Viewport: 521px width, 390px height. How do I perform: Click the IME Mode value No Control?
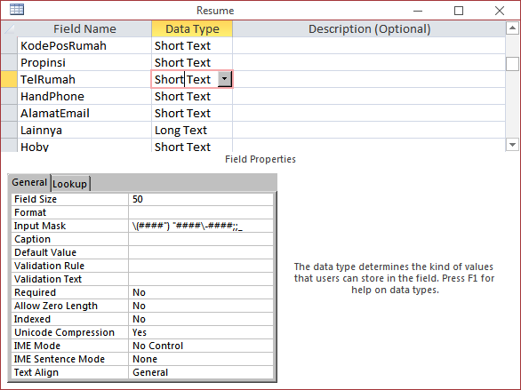(201, 346)
